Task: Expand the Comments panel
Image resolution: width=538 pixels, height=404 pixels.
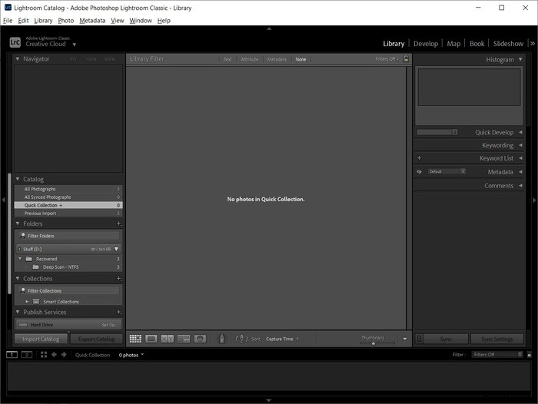Action: [x=520, y=186]
